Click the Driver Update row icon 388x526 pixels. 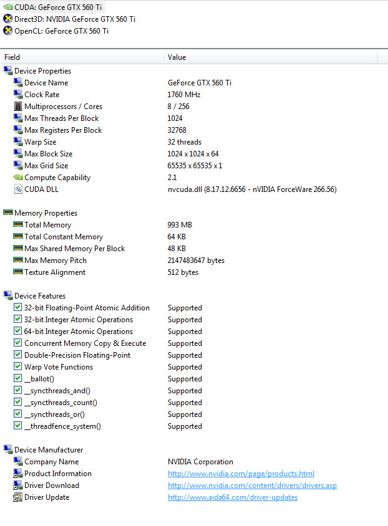pos(18,497)
